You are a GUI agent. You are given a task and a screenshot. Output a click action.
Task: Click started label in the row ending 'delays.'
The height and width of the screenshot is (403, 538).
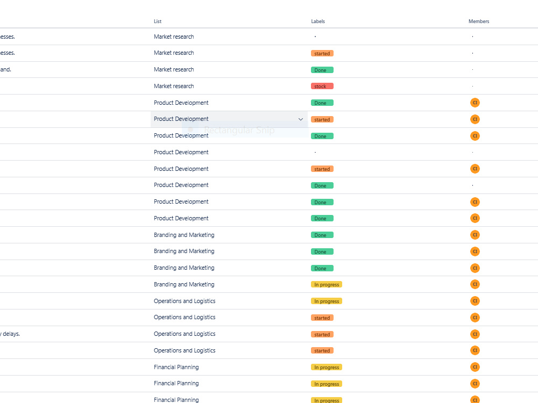click(322, 334)
